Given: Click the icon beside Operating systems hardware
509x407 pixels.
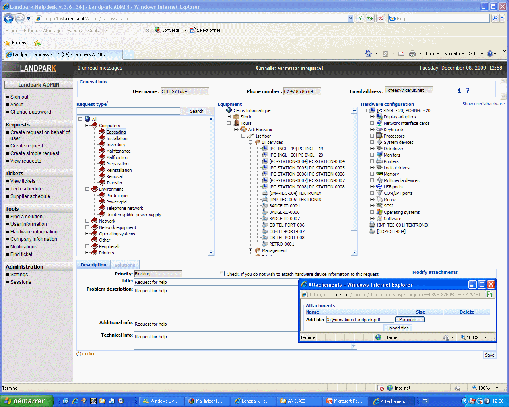Looking at the screenshot, I should (379, 212).
